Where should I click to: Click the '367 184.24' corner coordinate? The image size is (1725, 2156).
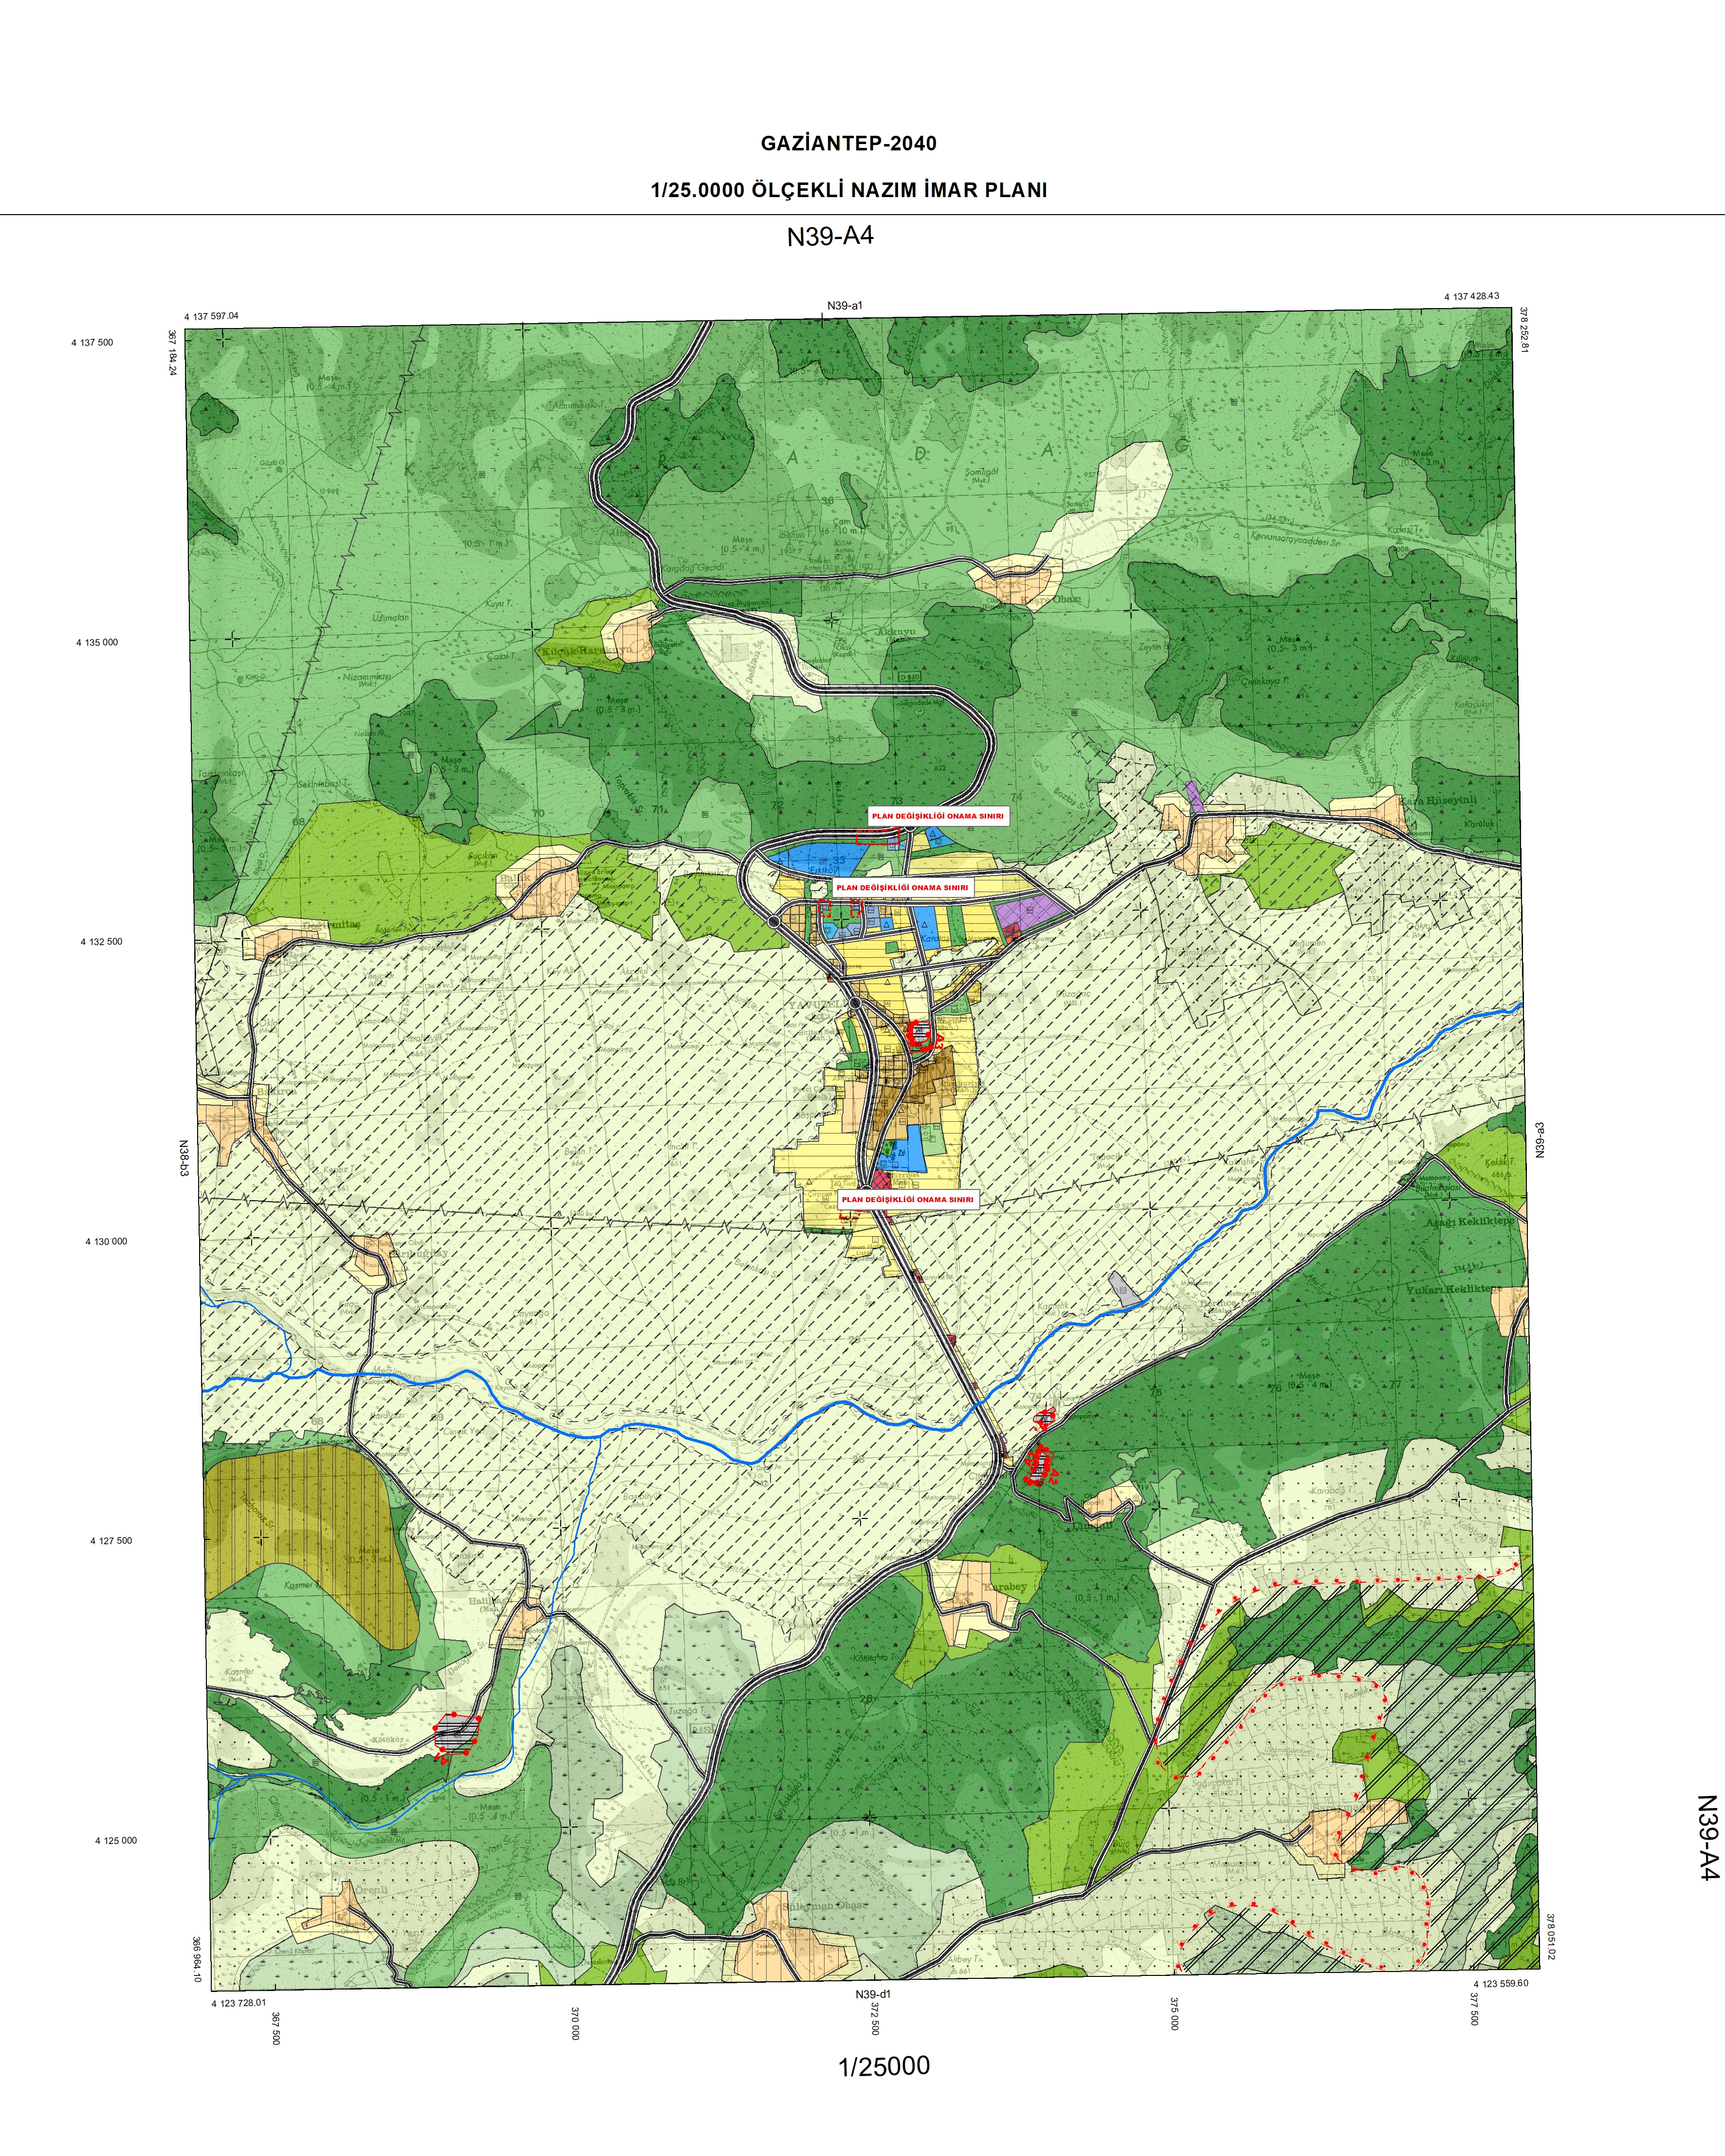pos(172,353)
